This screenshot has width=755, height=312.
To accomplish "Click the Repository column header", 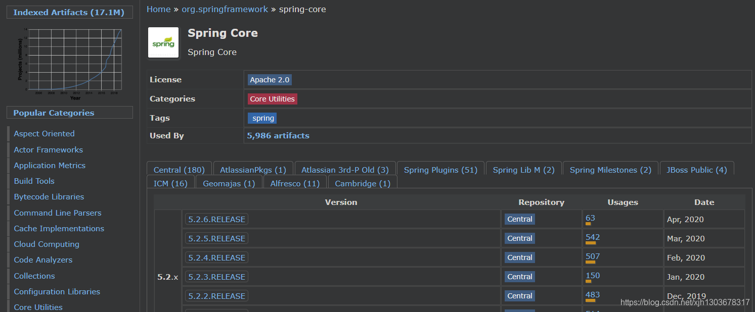I will 541,202.
